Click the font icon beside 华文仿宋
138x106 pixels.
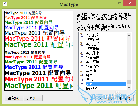pyautogui.click(x=82, y=35)
